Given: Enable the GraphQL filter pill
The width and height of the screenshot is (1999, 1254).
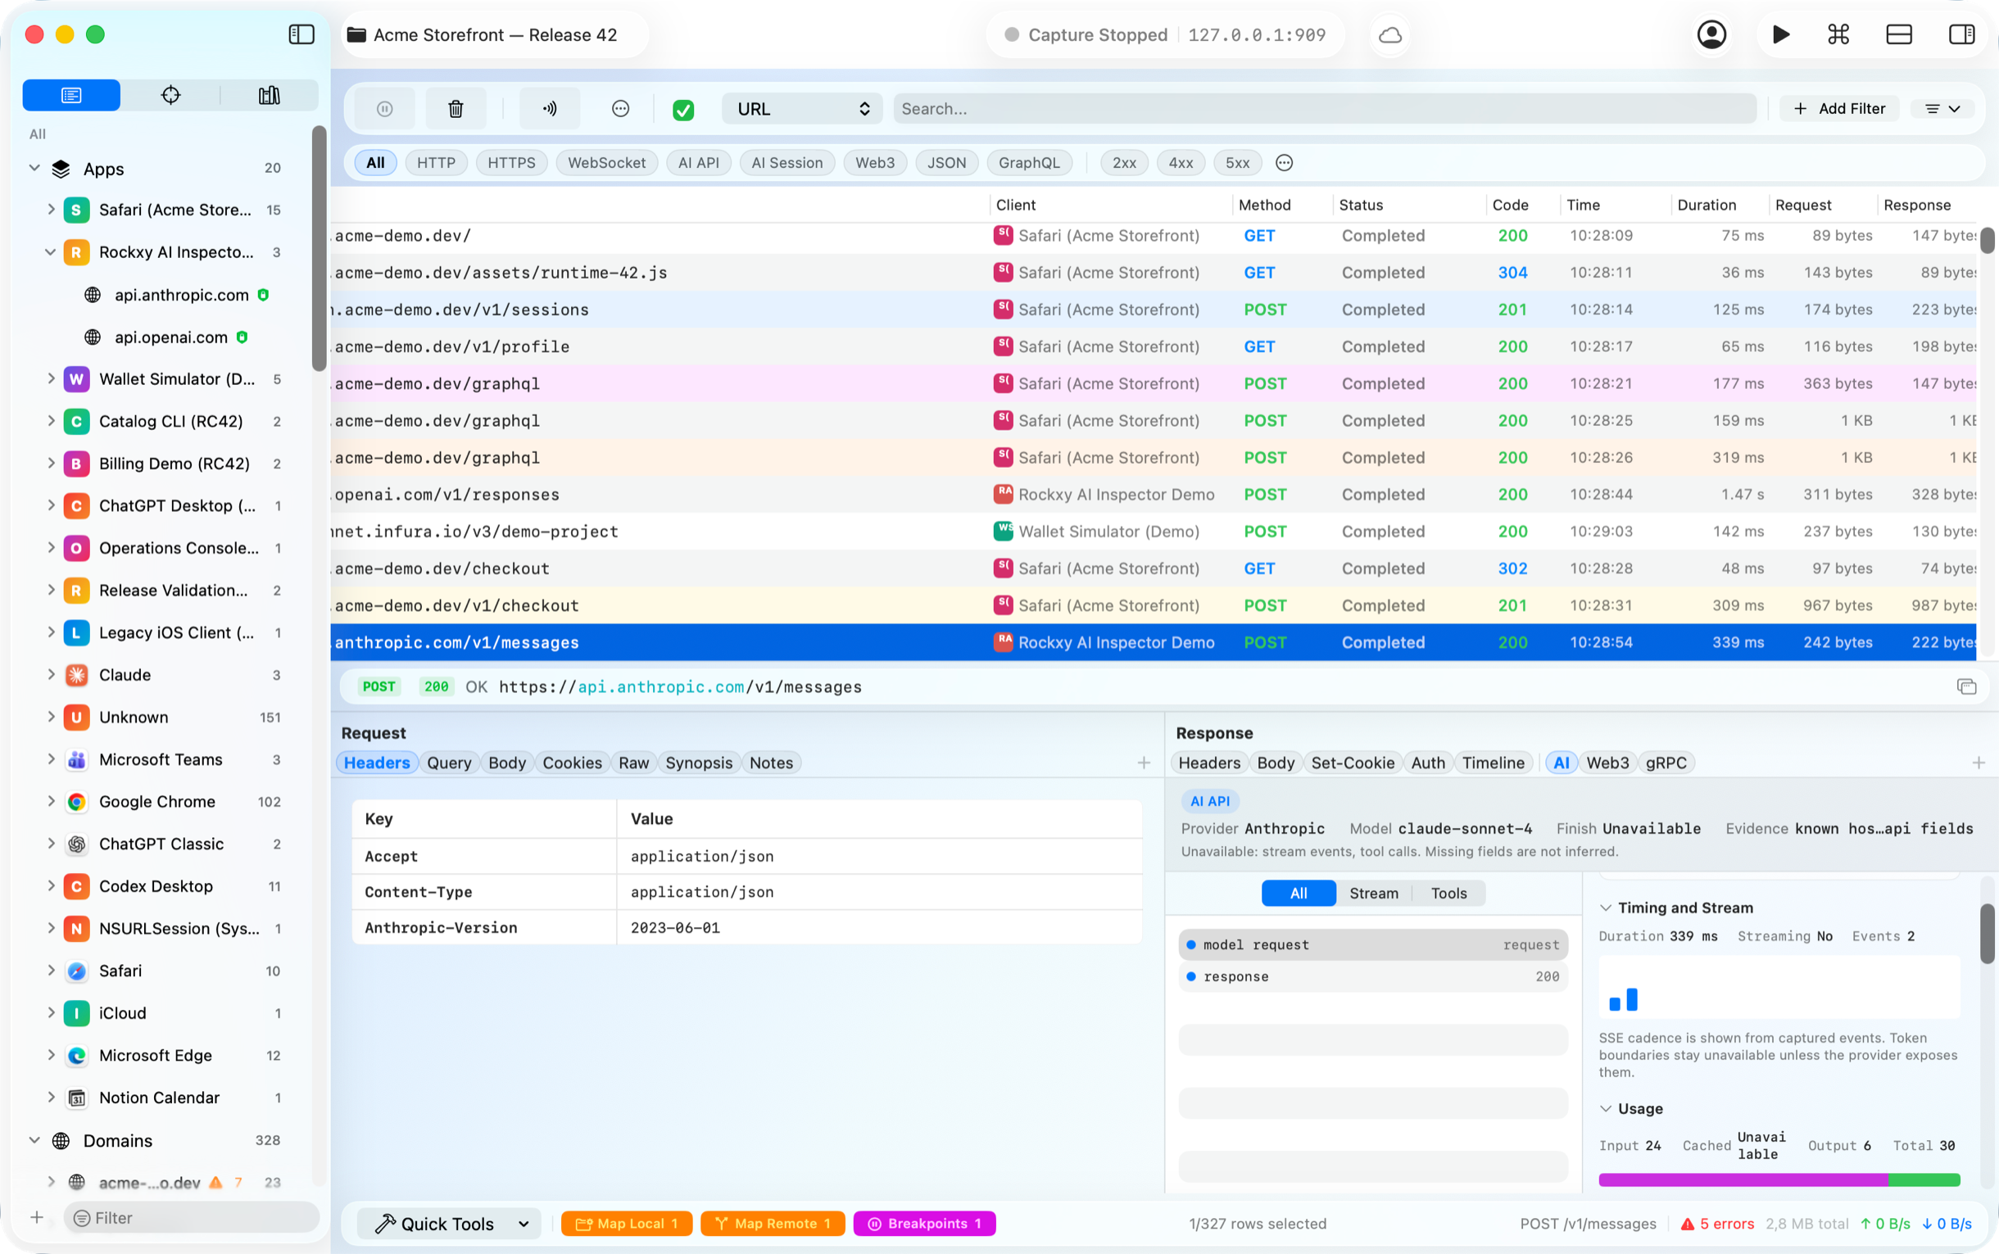Looking at the screenshot, I should point(1028,162).
